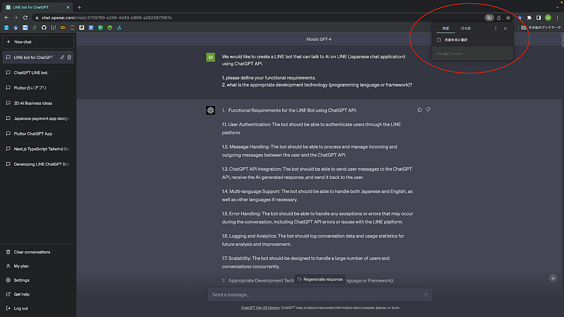The image size is (564, 317).
Task: Select the 英語 tab in translate popup
Action: tap(446, 28)
